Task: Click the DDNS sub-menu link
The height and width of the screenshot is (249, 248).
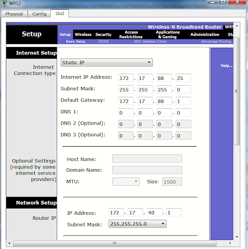Action: pos(103,41)
